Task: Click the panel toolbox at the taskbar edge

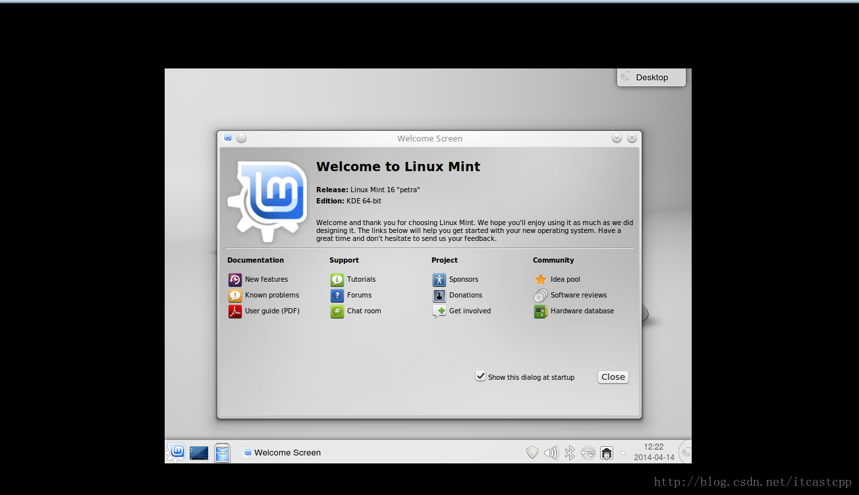Action: click(685, 452)
